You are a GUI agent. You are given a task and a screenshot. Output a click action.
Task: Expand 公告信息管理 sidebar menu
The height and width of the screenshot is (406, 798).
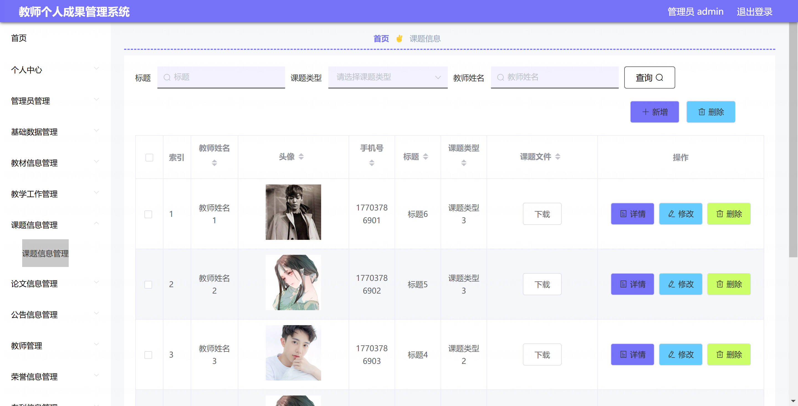point(55,314)
